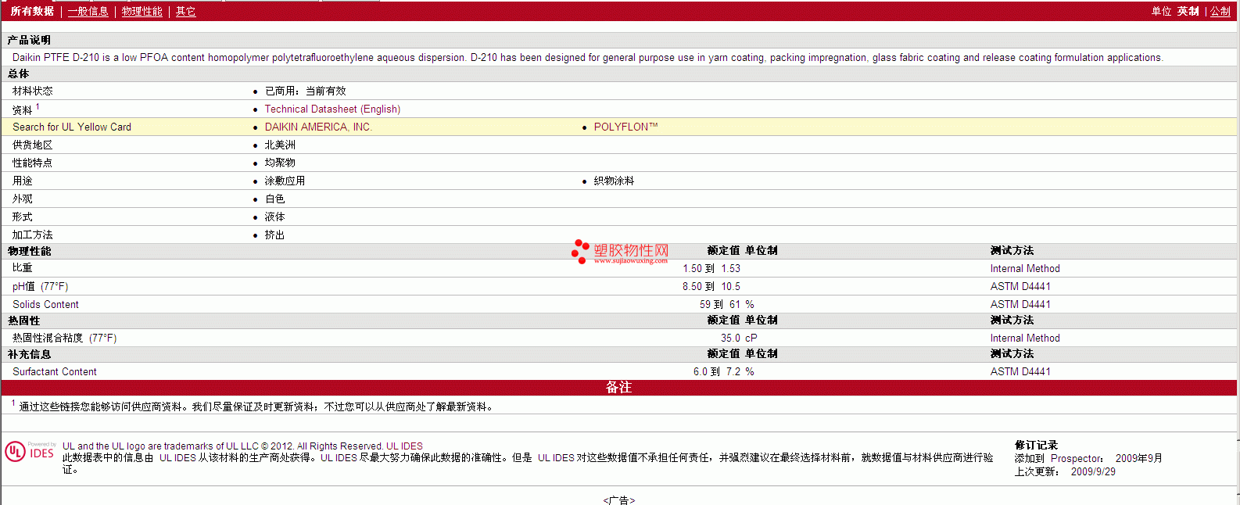This screenshot has width=1240, height=505.
Task: Click the 用途 row label
Action: (23, 181)
